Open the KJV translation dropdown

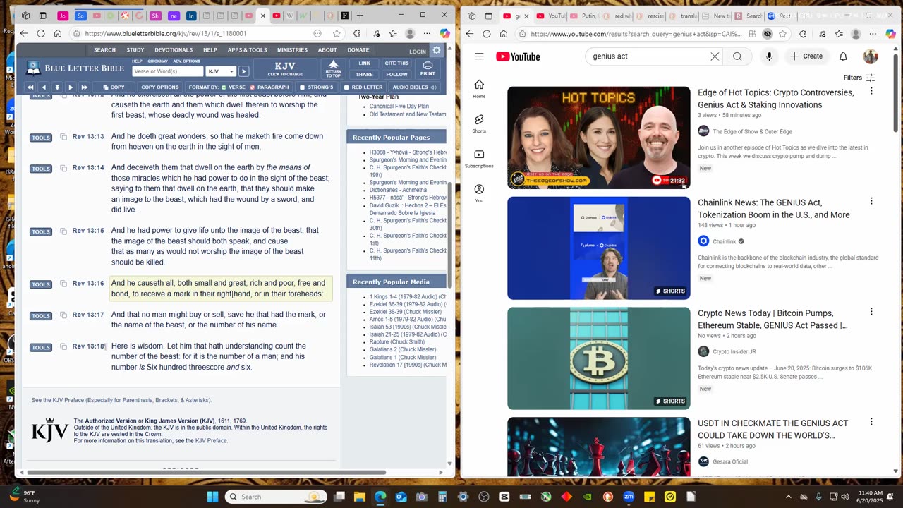(221, 71)
